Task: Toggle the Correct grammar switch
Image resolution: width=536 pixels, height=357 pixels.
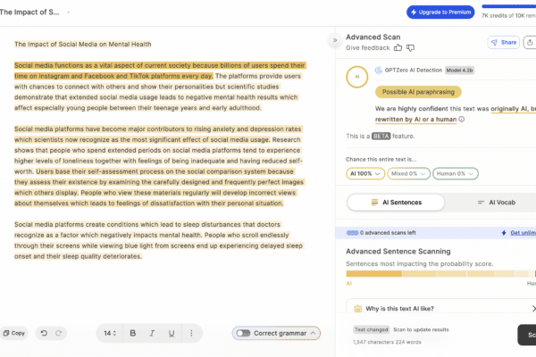Action: [243, 333]
